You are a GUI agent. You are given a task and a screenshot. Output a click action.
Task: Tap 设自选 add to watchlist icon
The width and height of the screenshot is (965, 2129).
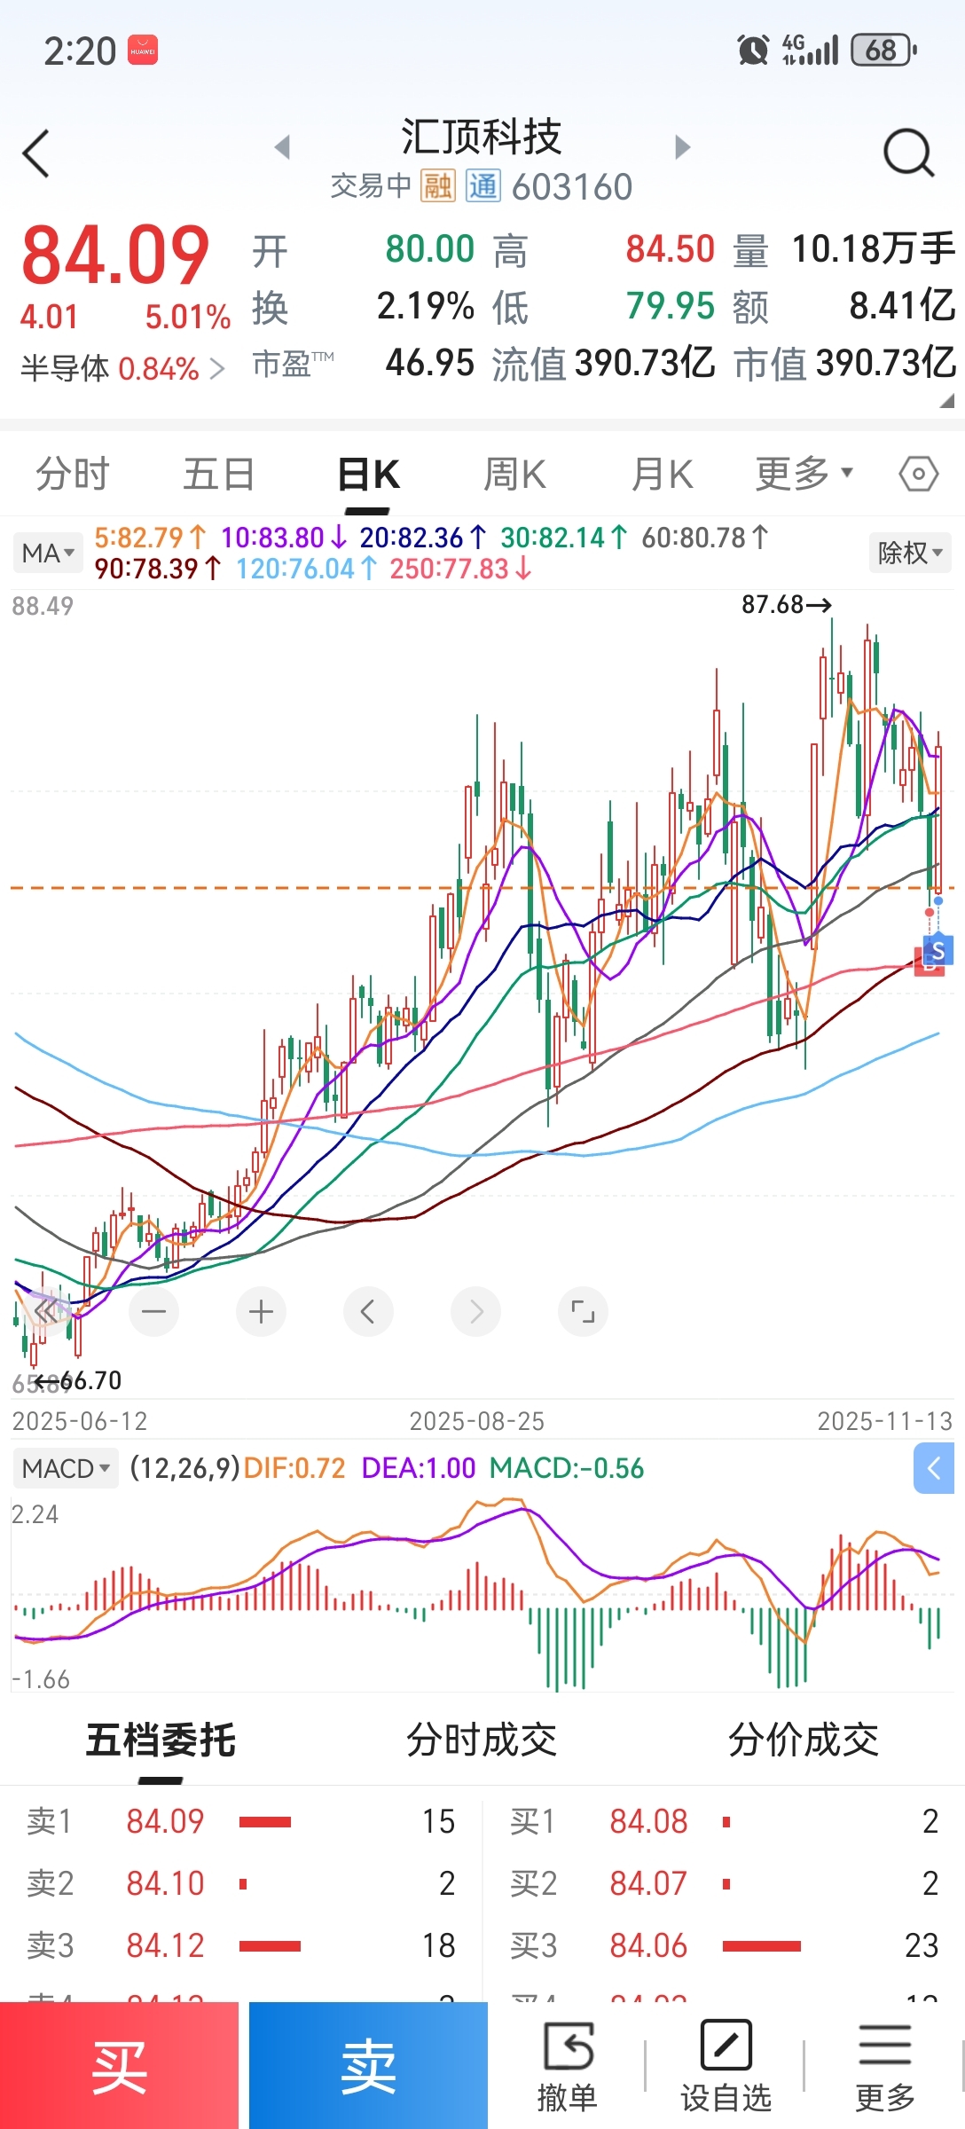[726, 2067]
